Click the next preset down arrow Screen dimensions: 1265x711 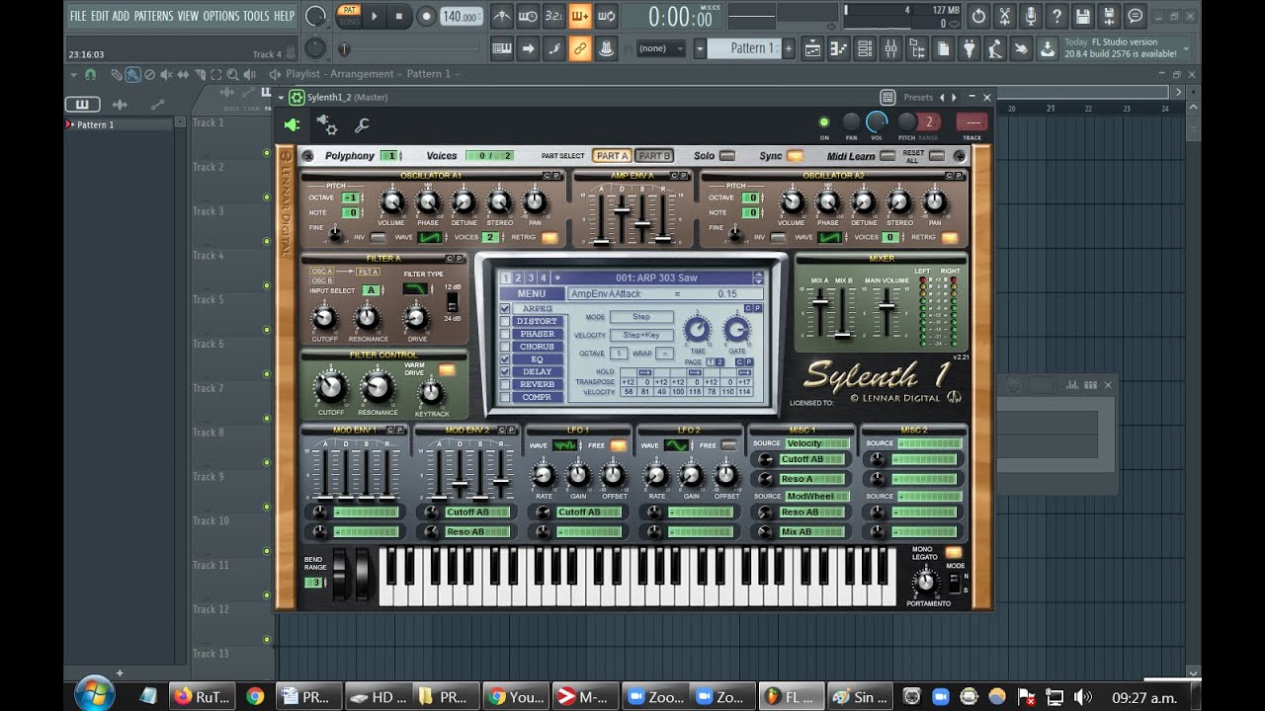click(759, 282)
